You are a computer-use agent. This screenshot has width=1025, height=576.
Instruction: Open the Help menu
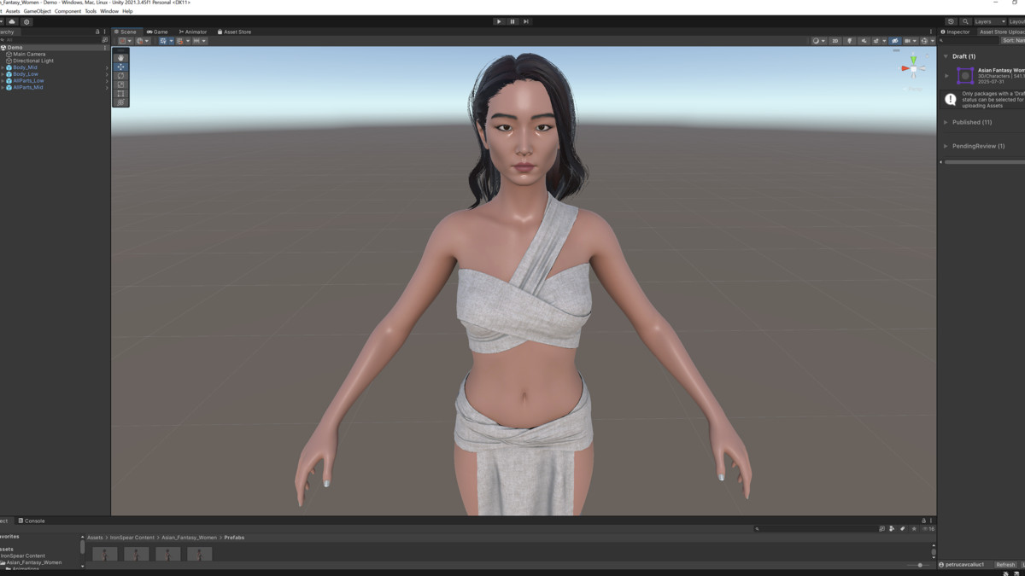point(127,11)
